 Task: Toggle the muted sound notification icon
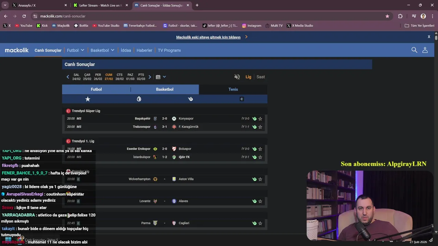(237, 77)
